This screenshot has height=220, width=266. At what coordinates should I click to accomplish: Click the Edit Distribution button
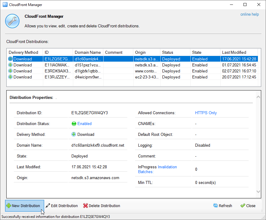(x=62, y=206)
